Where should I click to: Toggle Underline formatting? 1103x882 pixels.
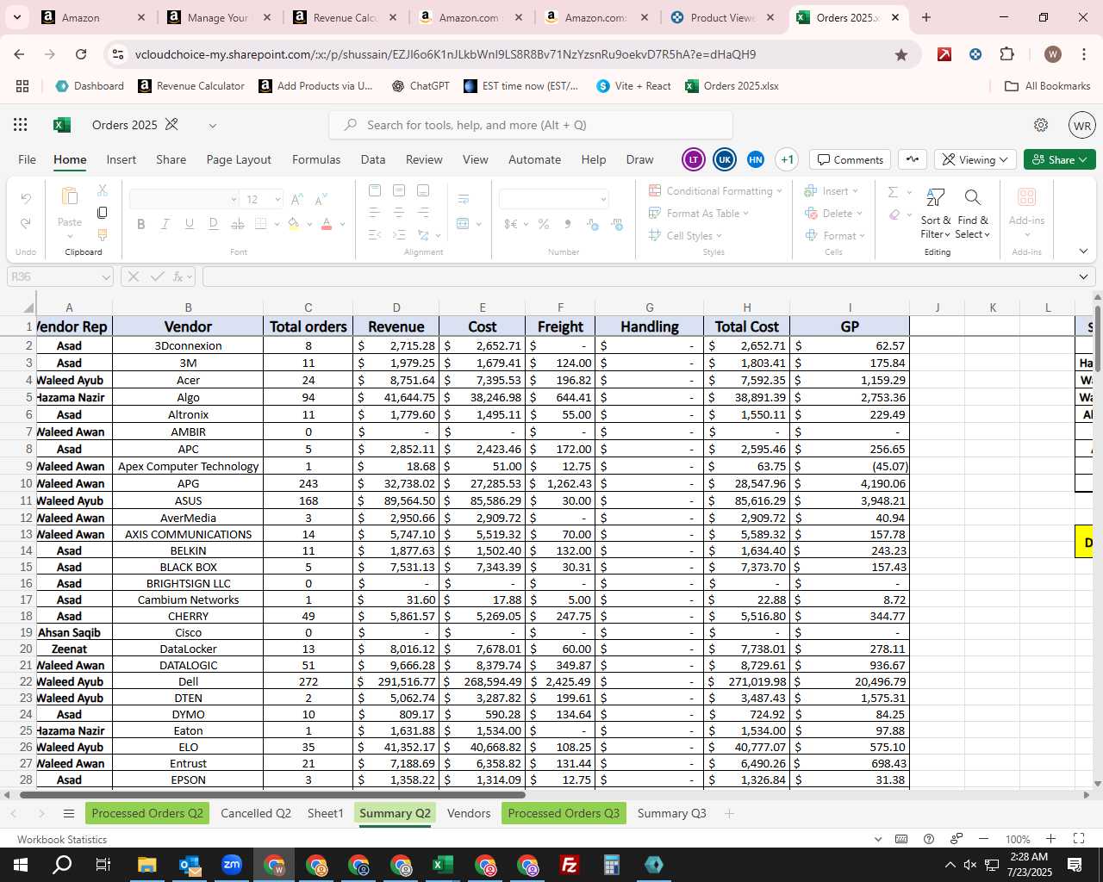(189, 224)
